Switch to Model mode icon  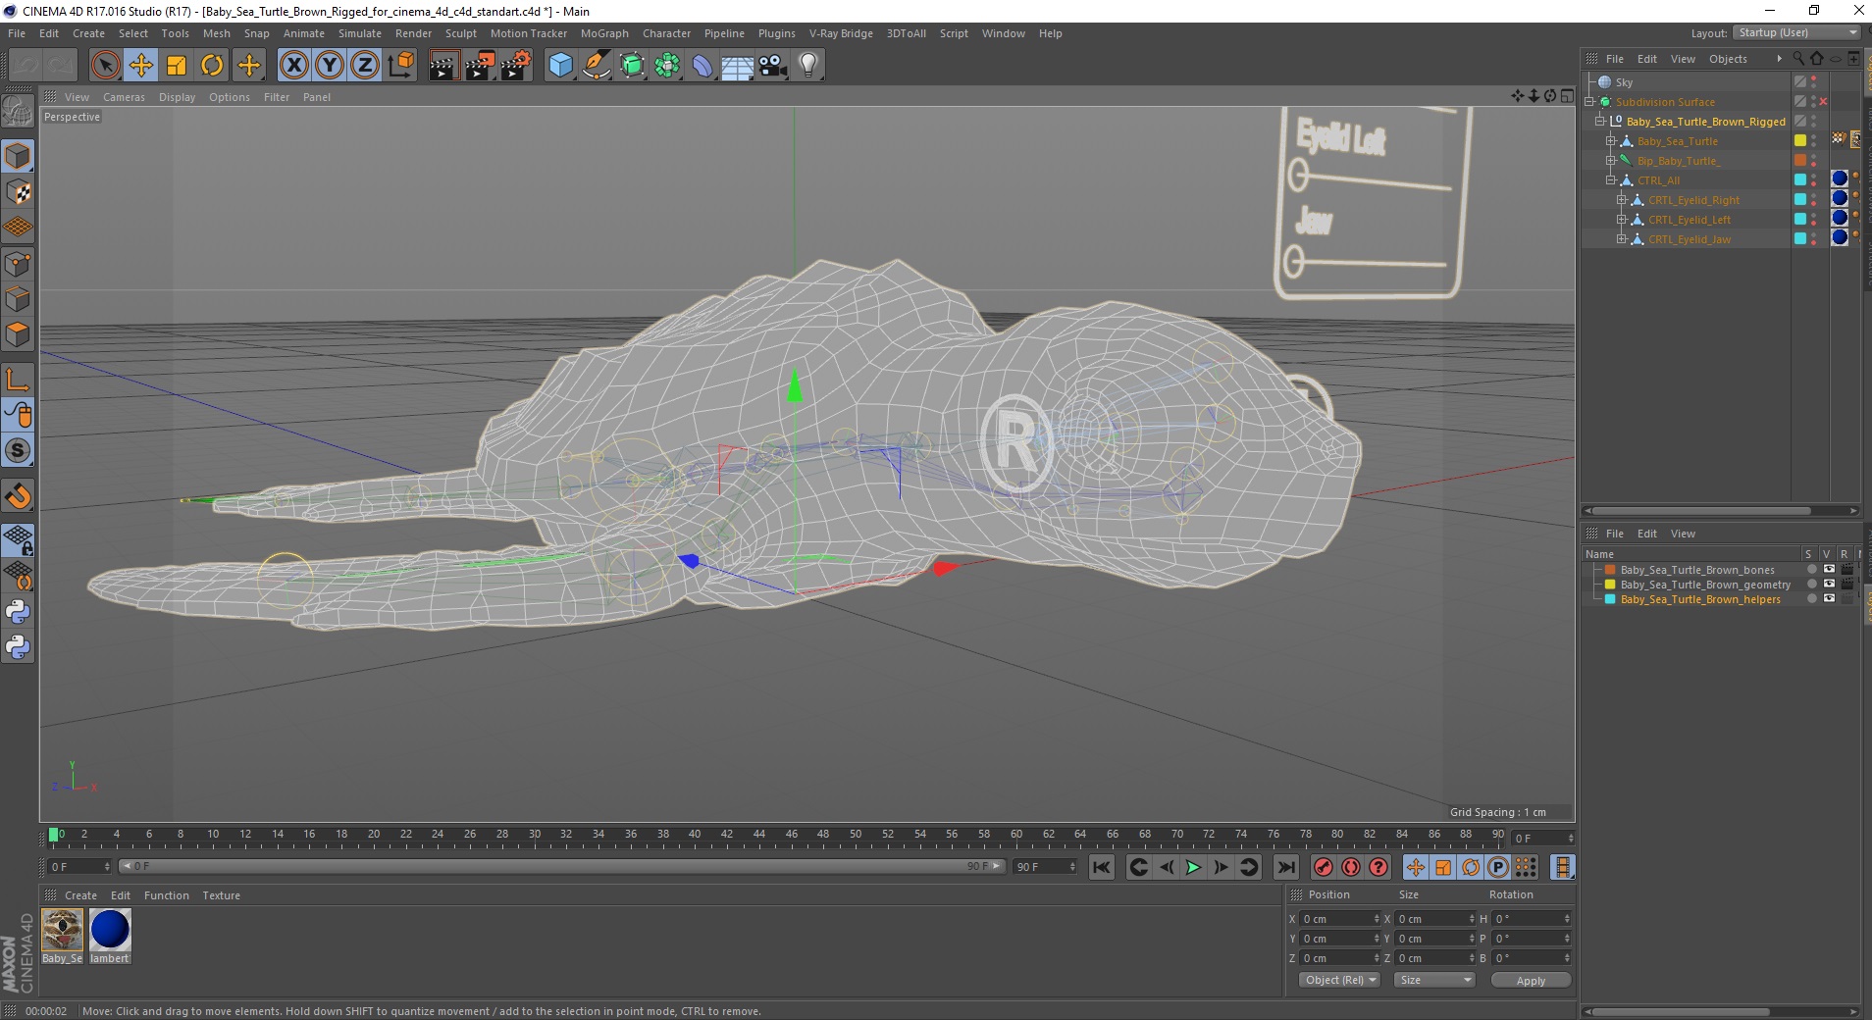pos(18,157)
